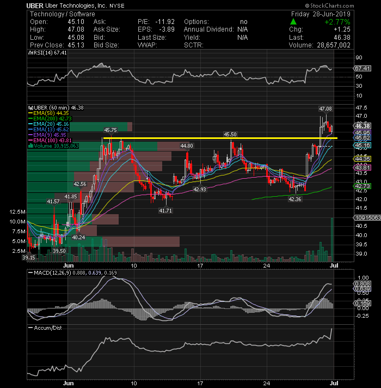Click the 10915063 volume tag on right axis
381x388 pixels.
pyautogui.click(x=367, y=218)
